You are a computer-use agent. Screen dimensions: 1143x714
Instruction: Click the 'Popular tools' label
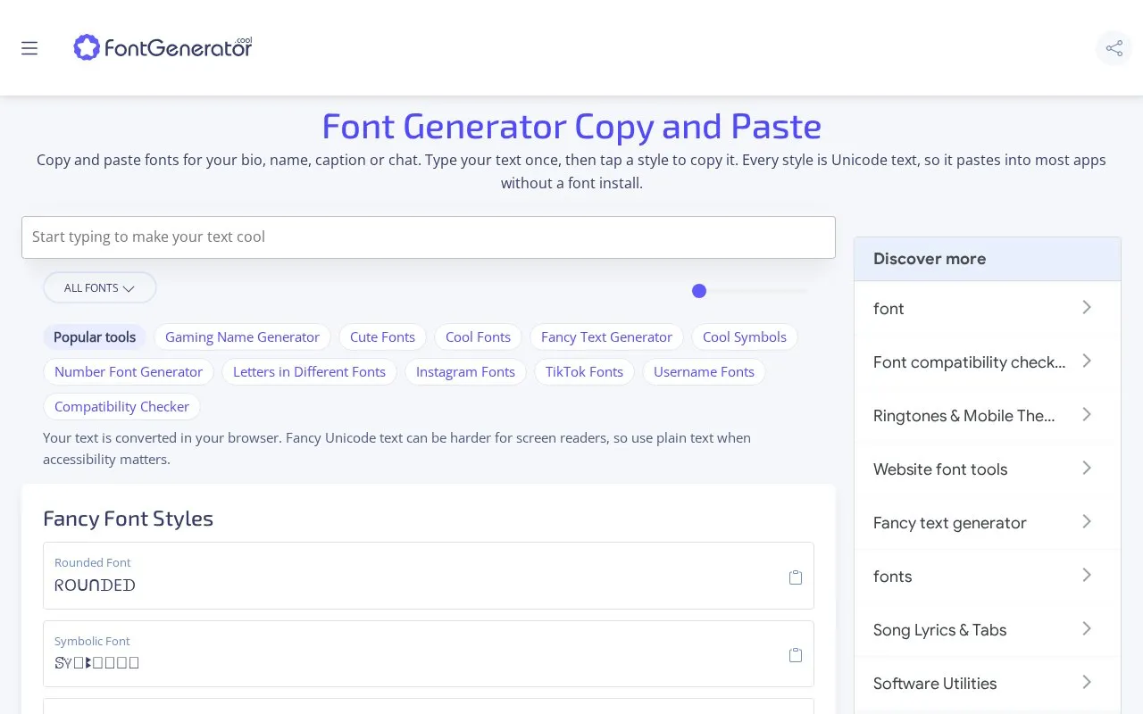pos(95,336)
